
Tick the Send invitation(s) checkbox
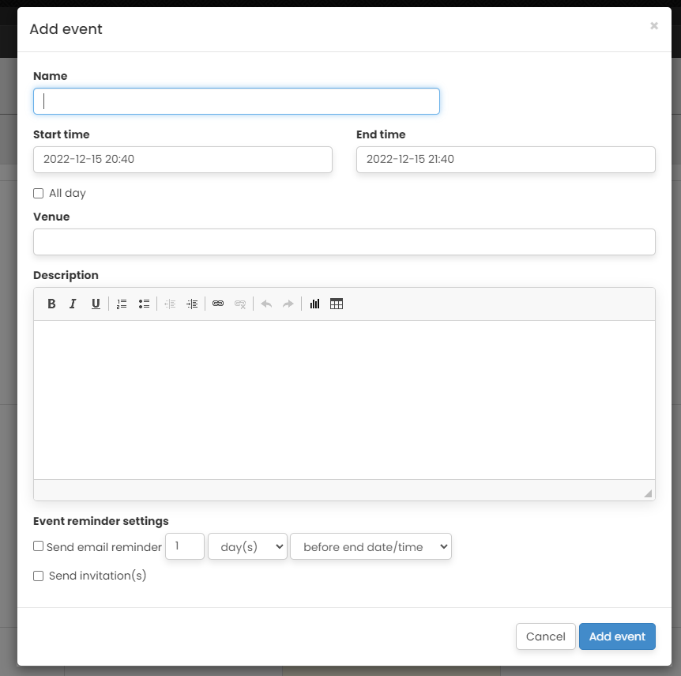[38, 576]
